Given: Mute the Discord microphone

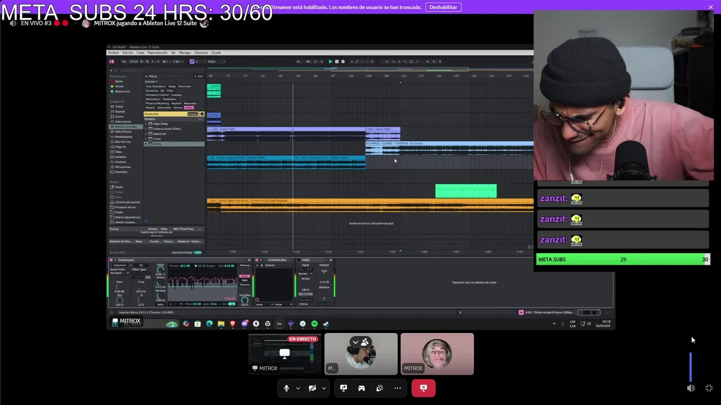Looking at the screenshot, I should (x=286, y=388).
